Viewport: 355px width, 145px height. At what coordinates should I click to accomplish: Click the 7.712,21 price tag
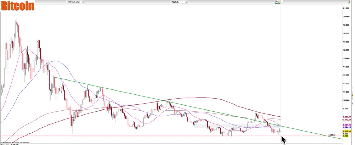[x=347, y=119]
